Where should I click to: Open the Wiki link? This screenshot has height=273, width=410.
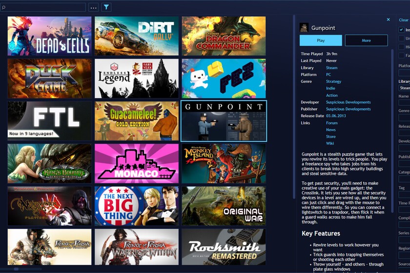click(x=330, y=143)
